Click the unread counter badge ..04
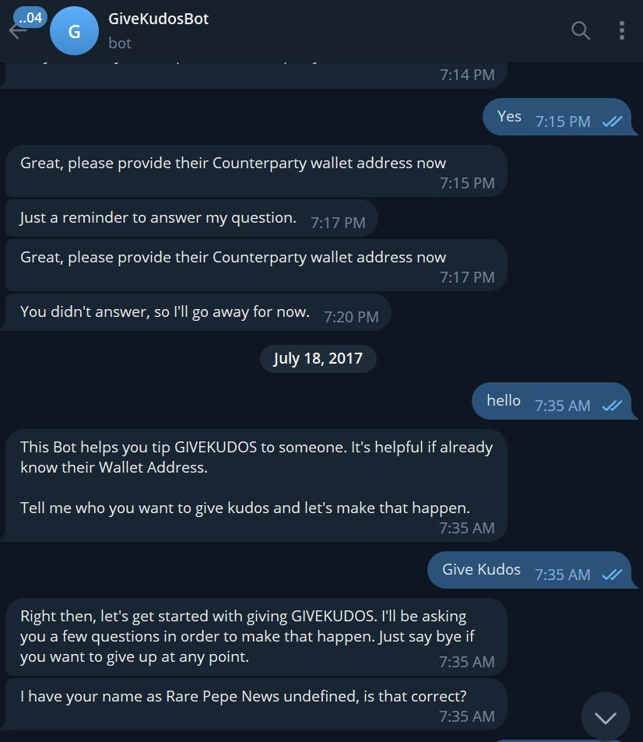643x742 pixels. click(30, 18)
